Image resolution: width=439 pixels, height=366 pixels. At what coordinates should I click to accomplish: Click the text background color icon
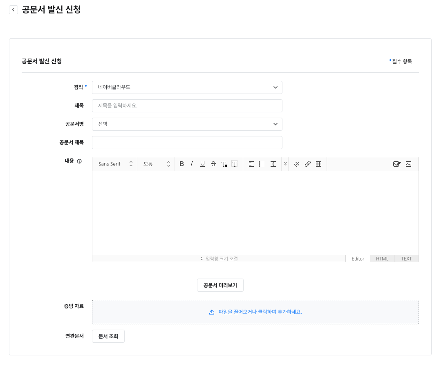(x=235, y=164)
